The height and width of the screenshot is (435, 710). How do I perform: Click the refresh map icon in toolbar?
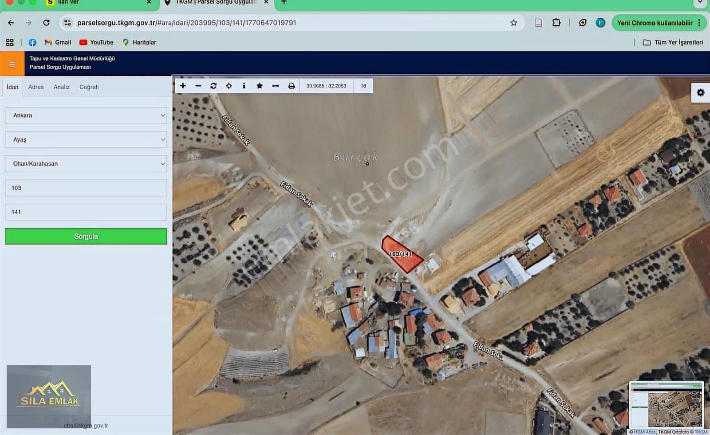pos(213,86)
